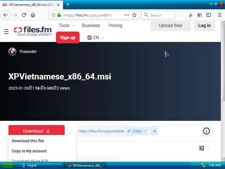Click the 7:48 AM system clock
225x169 pixels.
click(x=215, y=165)
